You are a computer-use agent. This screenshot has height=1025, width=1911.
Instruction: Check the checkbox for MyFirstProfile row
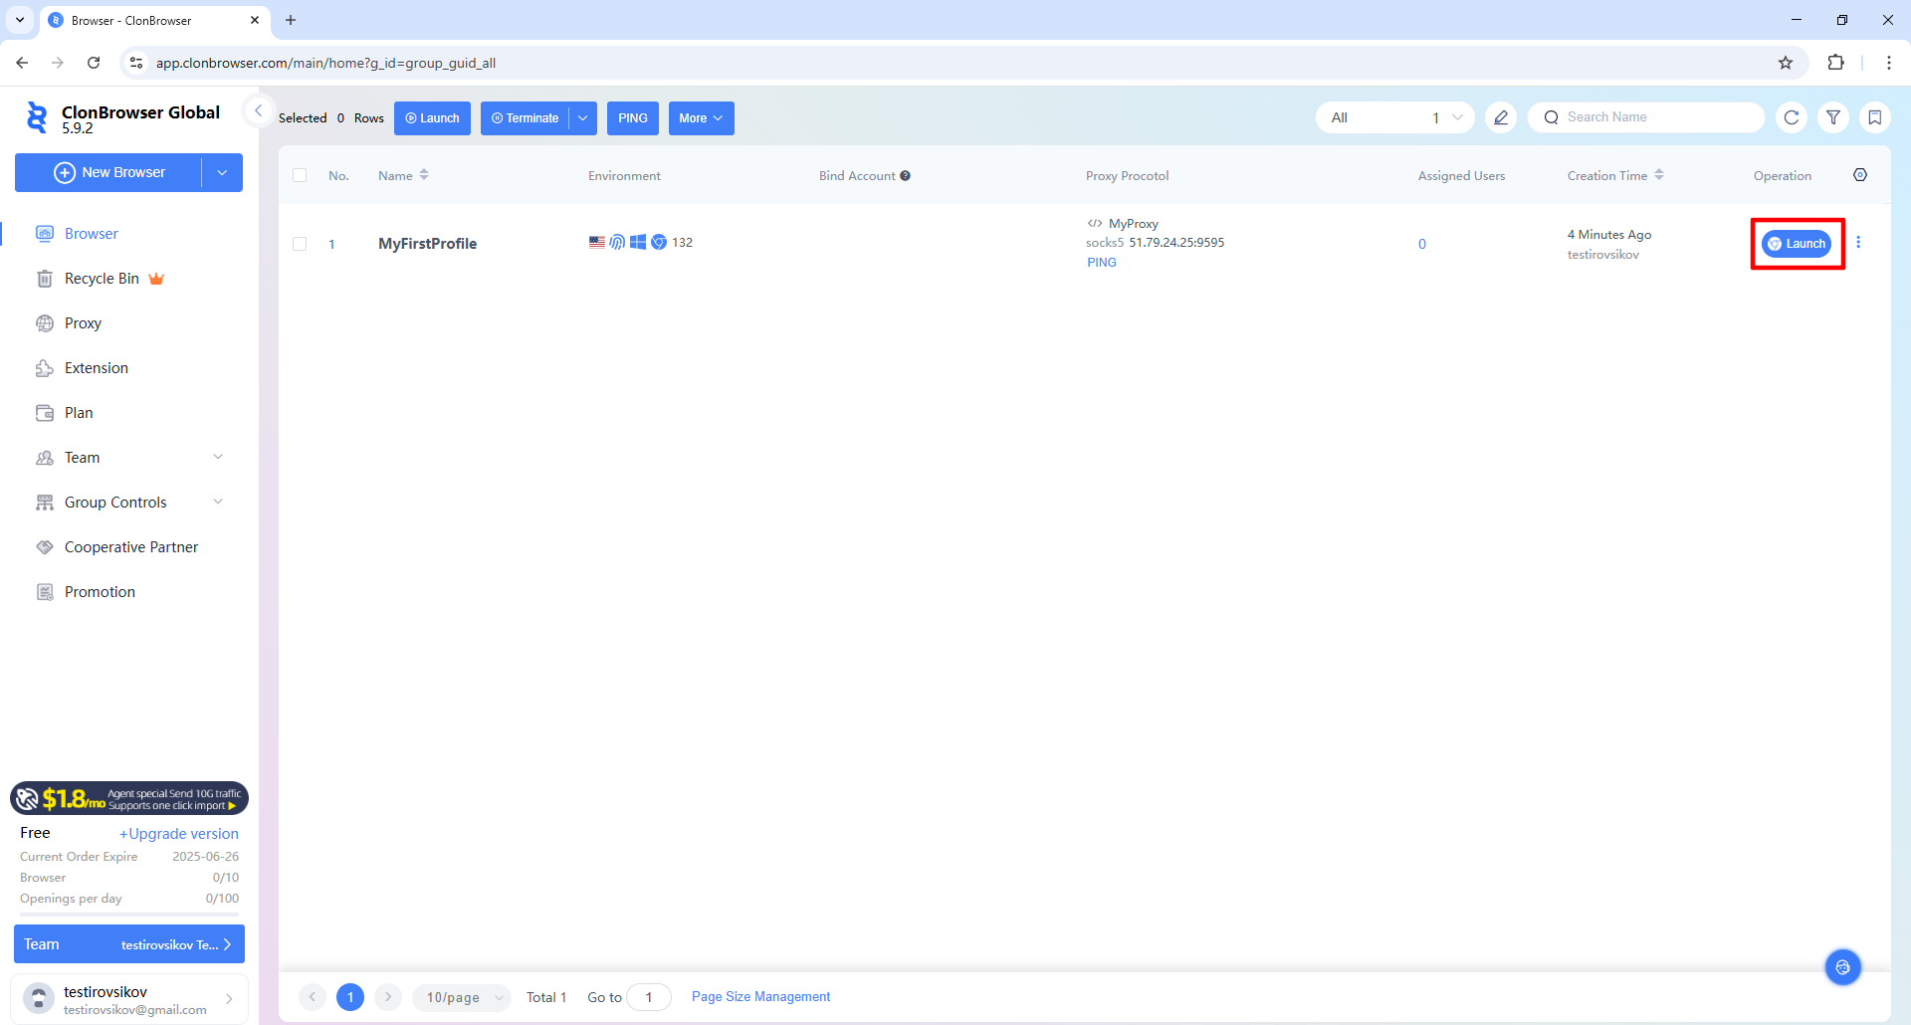(300, 244)
